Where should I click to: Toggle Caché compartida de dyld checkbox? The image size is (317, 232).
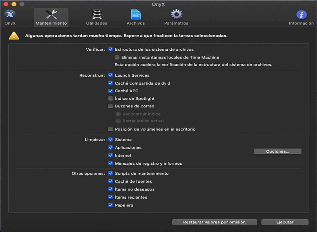[111, 83]
